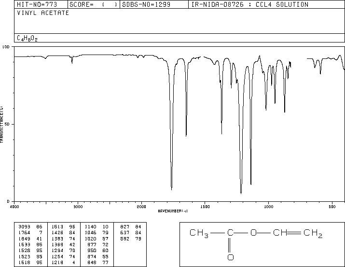Click the 874 wavenumber in peak table
345x267 pixels.
[x=92, y=257]
